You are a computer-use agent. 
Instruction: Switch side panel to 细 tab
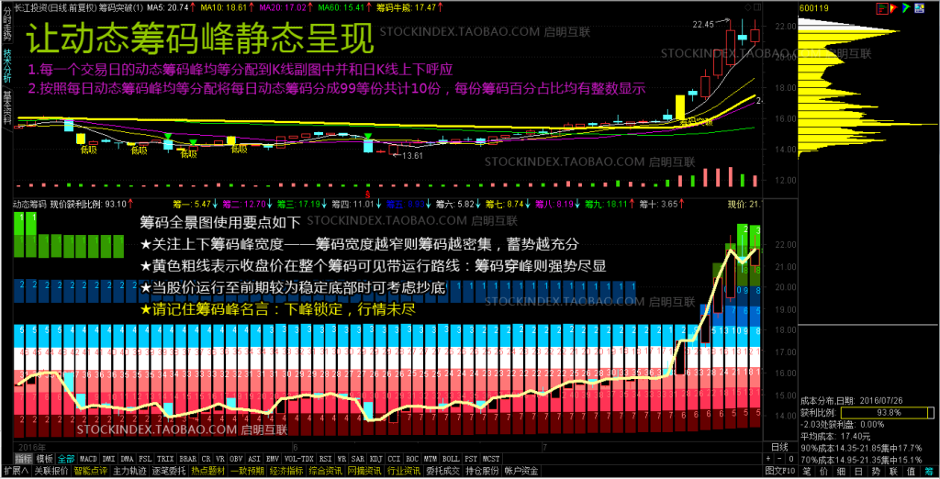(x=842, y=472)
